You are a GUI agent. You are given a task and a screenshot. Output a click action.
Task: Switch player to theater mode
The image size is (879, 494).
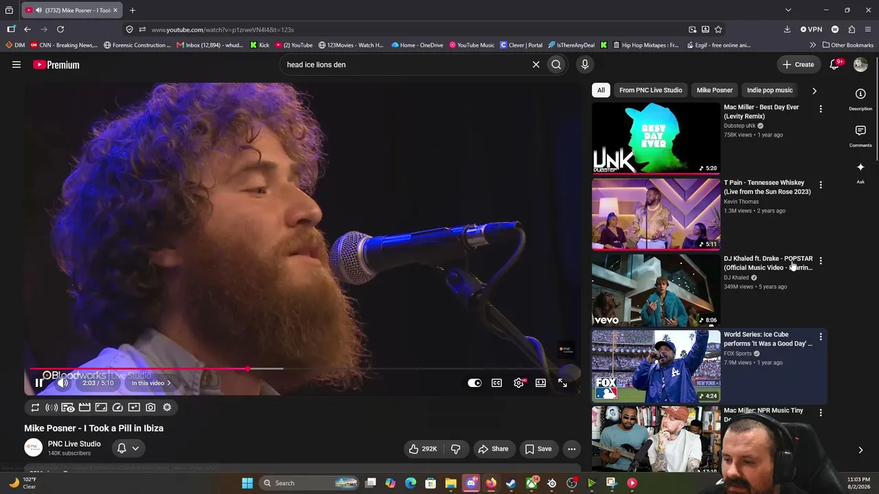click(540, 383)
